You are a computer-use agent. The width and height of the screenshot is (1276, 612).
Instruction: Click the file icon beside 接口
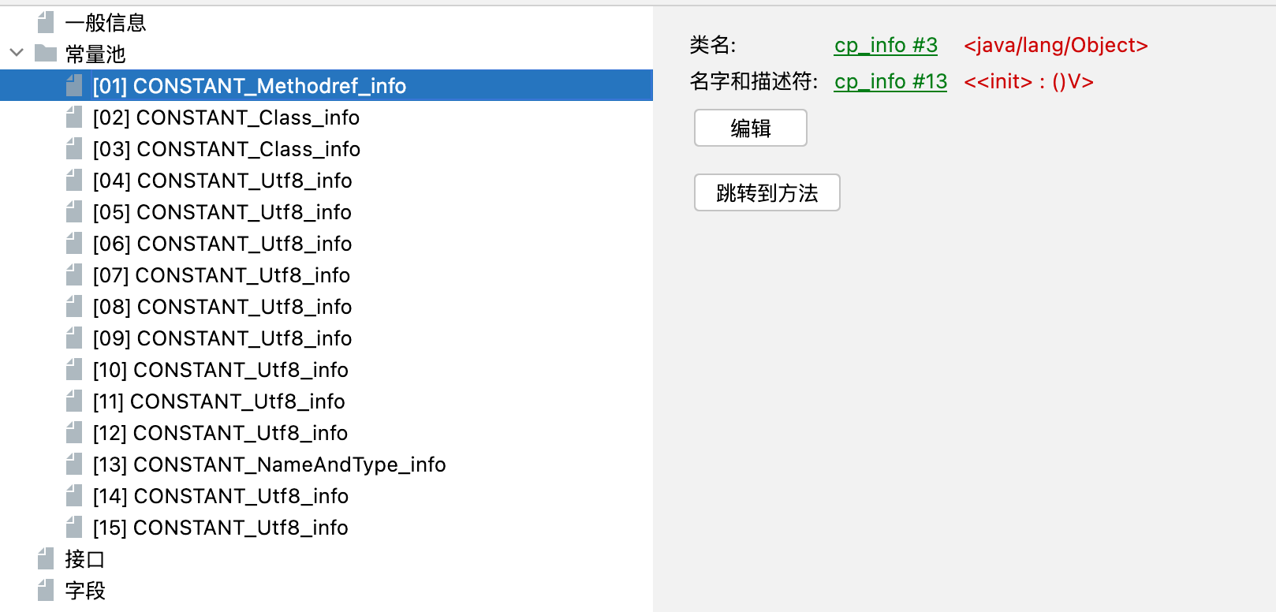pyautogui.click(x=47, y=558)
